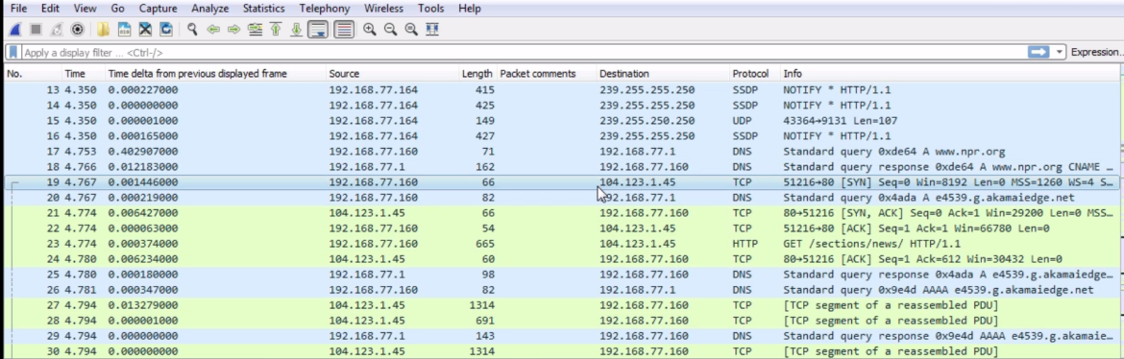Viewport: 1124px width, 359px height.
Task: Toggle packet list colorization
Action: (344, 30)
